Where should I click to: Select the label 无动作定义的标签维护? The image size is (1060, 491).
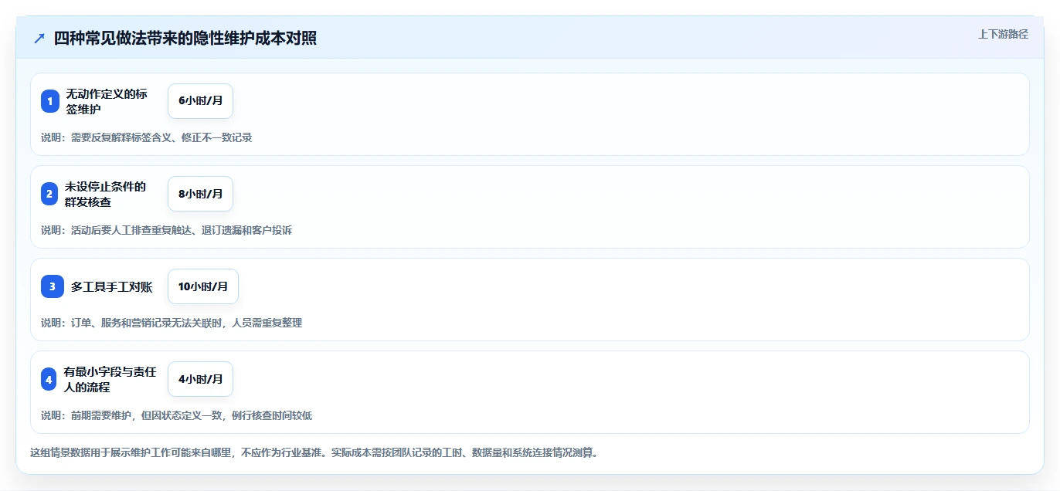click(107, 101)
